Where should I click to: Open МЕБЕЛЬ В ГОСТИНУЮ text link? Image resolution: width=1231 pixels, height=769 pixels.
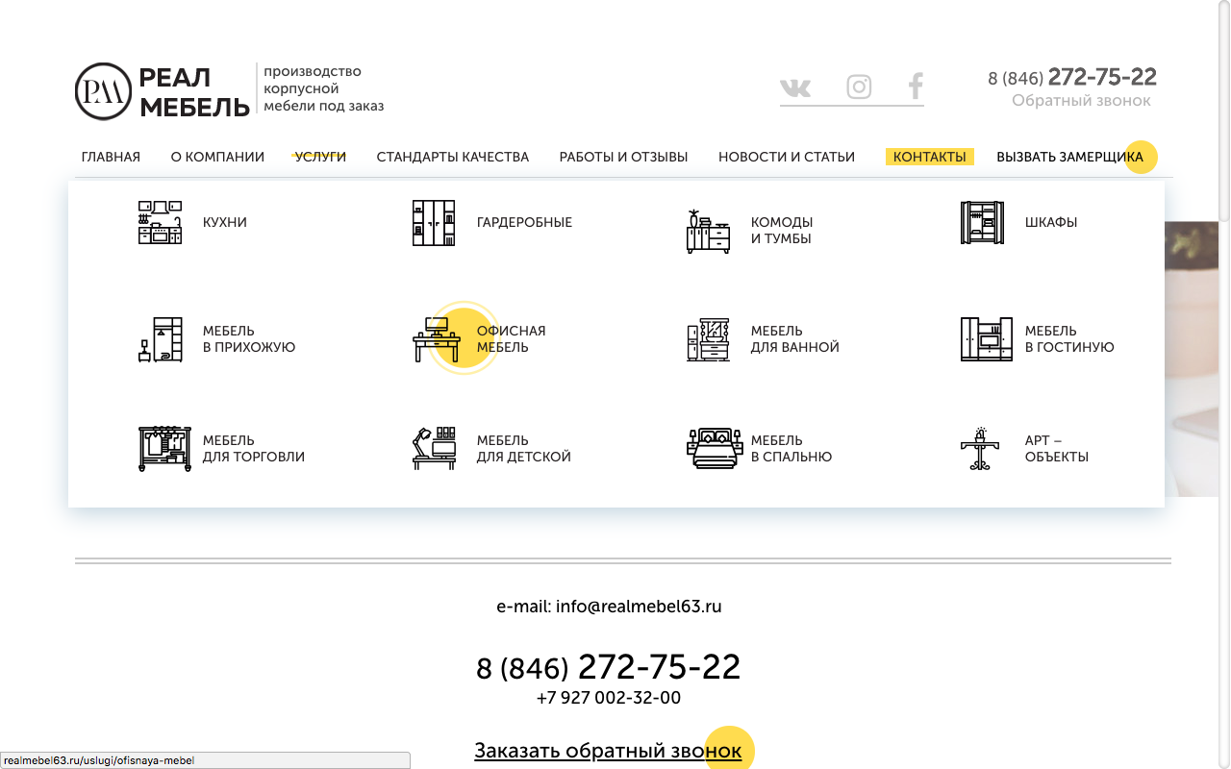(x=1069, y=339)
